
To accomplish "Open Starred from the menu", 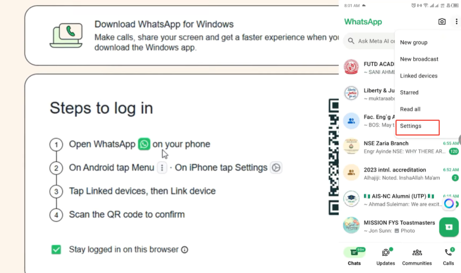I will point(409,92).
